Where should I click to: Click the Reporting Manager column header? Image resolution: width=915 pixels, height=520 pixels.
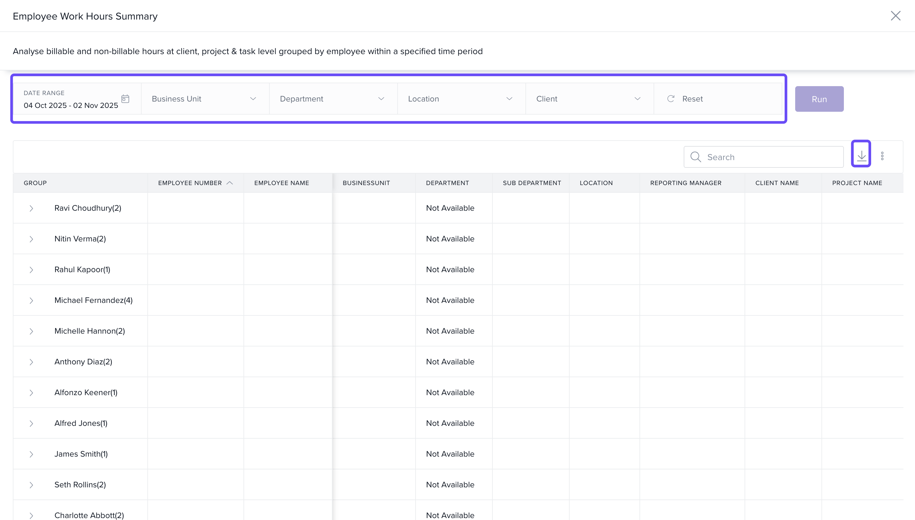coord(686,183)
